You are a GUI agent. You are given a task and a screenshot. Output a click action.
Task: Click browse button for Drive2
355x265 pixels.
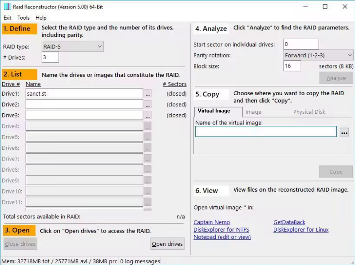tap(148, 104)
